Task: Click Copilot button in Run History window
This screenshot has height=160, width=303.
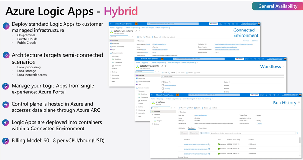Action: (x=255, y=95)
